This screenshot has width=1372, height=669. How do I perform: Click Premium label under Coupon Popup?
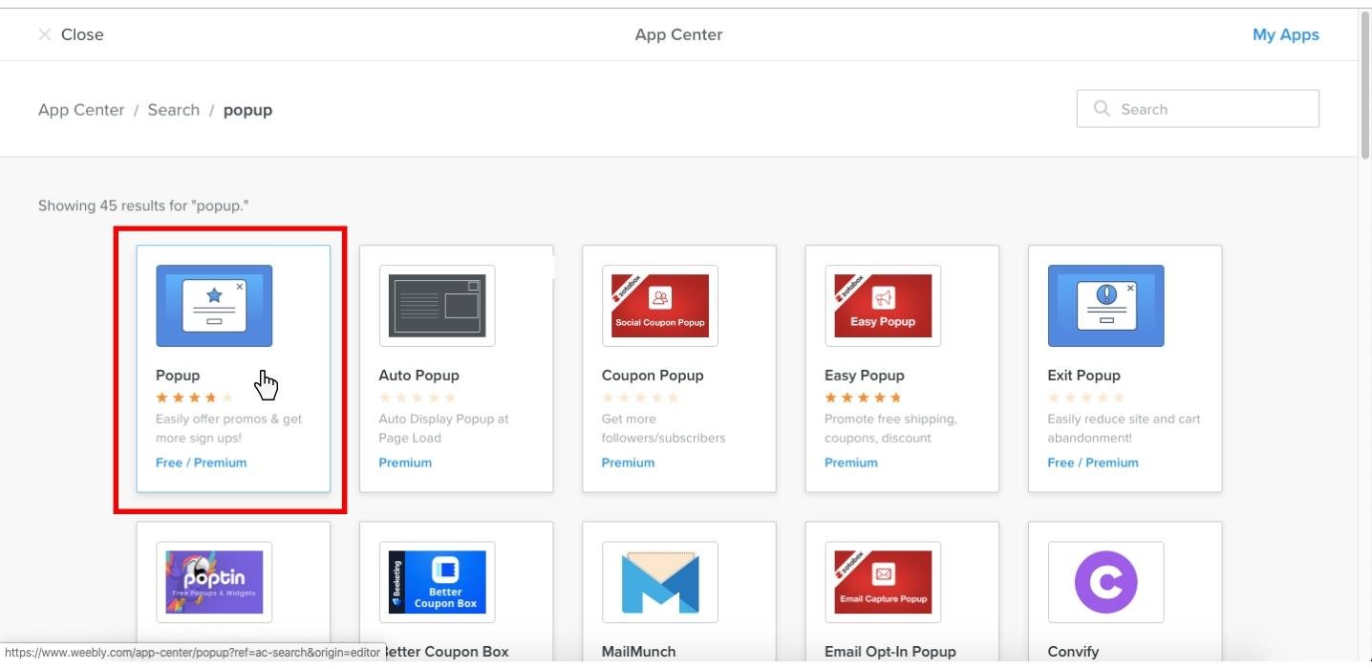pyautogui.click(x=628, y=463)
